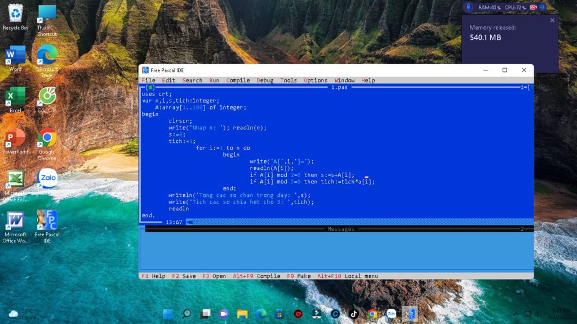Select the Microsoft Office Excel desktop shortcut

[15, 186]
